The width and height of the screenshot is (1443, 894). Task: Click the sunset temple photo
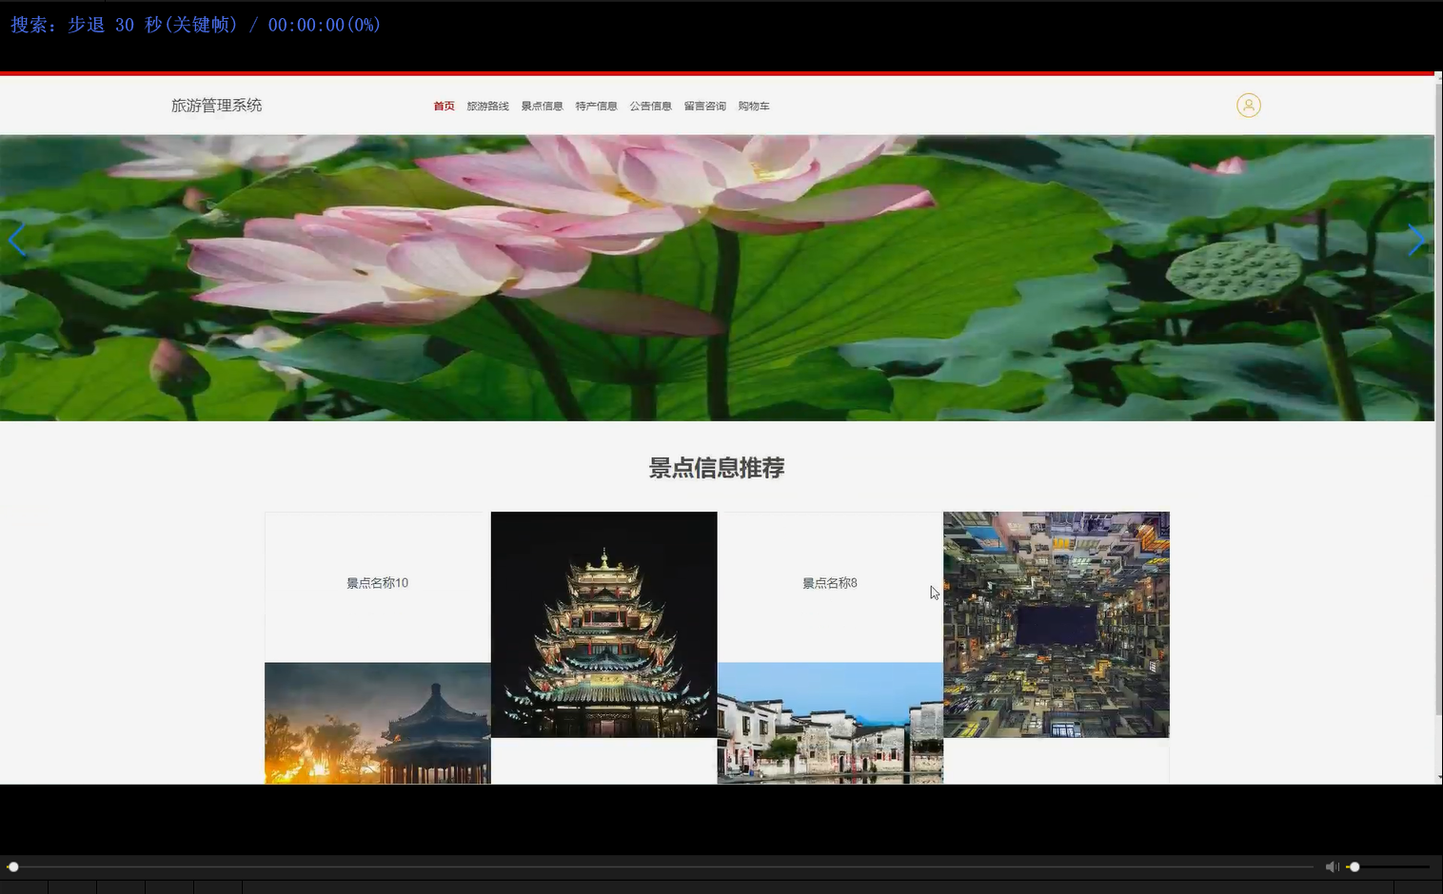click(377, 723)
